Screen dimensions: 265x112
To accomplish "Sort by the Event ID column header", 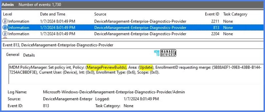I will (212, 14).
